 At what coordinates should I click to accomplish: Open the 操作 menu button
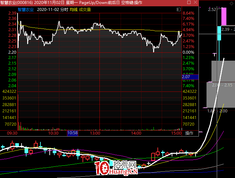(189, 133)
